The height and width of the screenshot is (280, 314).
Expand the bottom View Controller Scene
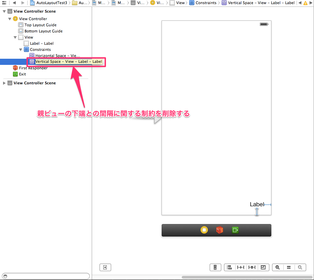pyautogui.click(x=4, y=83)
